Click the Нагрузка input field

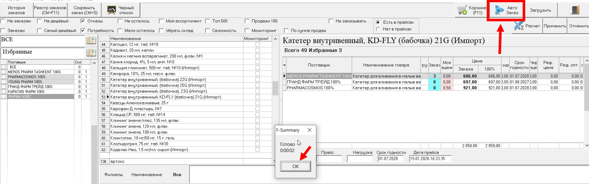pos(360,158)
